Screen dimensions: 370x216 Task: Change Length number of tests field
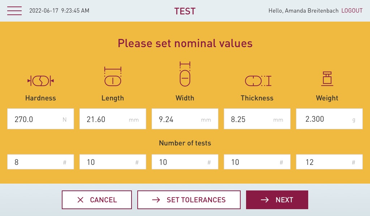[x=113, y=162]
